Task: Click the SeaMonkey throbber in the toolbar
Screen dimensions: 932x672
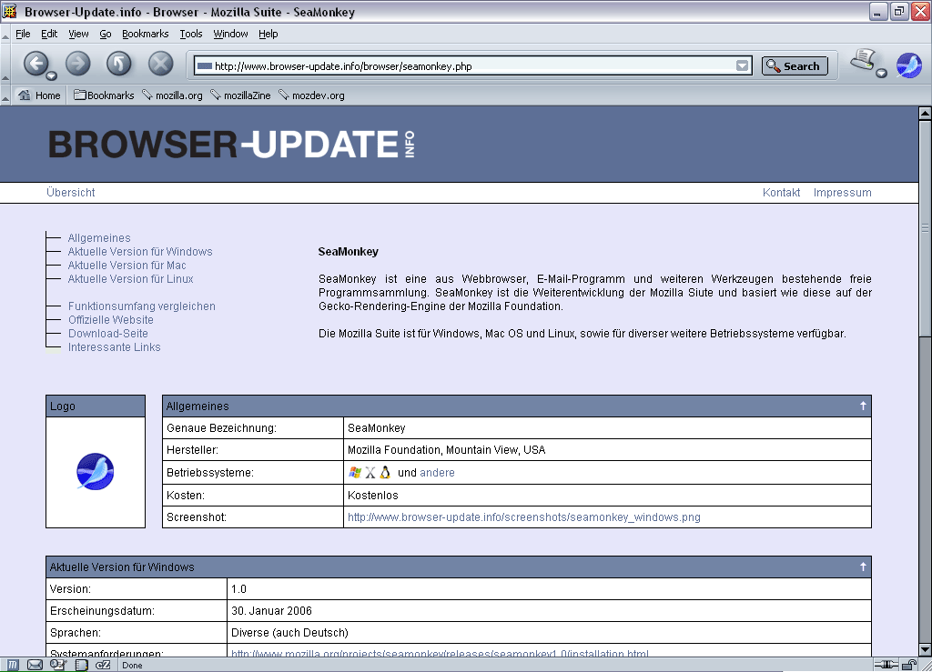Action: point(909,65)
